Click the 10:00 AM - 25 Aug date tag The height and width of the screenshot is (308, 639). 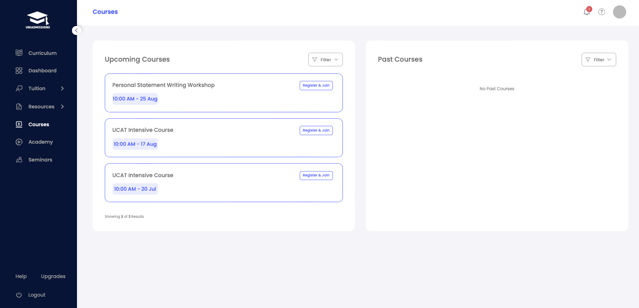135,99
